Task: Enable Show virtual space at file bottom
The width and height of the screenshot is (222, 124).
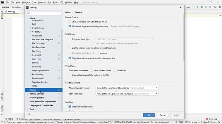Action: (70, 75)
